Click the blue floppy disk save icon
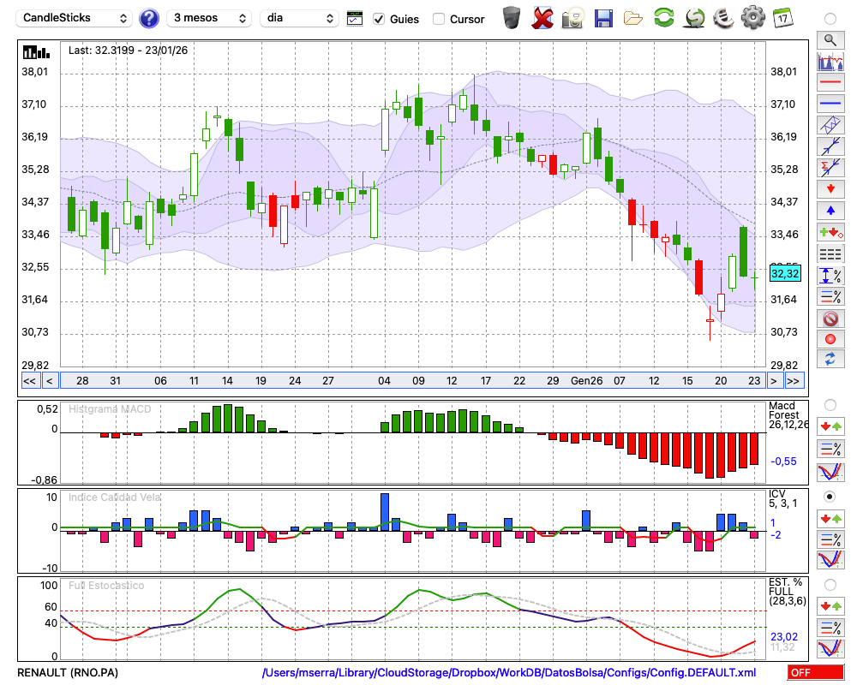 [603, 17]
